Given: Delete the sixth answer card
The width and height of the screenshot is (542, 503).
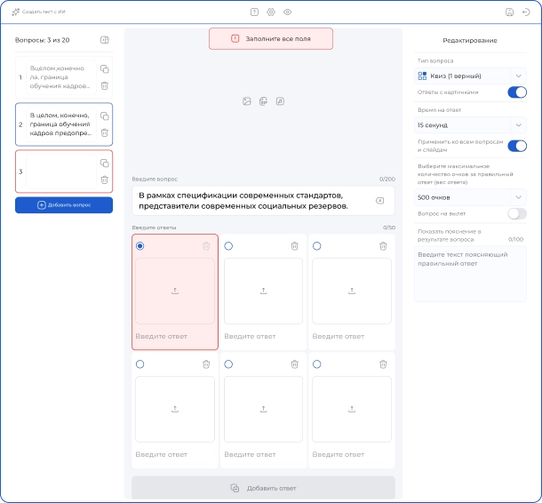Looking at the screenshot, I should (x=383, y=364).
